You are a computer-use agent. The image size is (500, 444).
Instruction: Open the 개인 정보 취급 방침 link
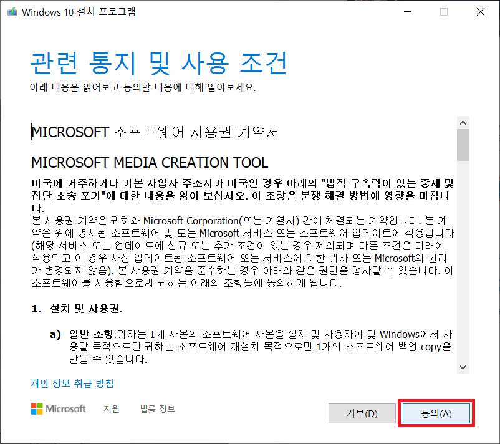[x=72, y=383]
